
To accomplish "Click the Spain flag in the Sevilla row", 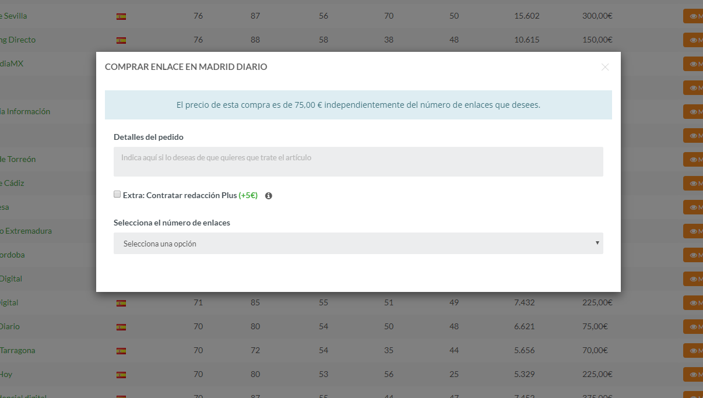I will (x=121, y=16).
